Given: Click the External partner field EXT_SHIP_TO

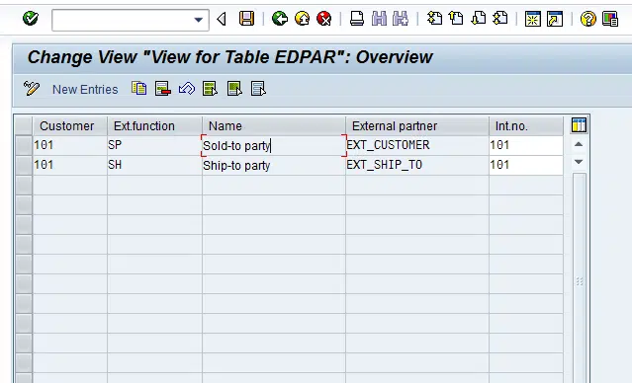Looking at the screenshot, I should pos(417,166).
